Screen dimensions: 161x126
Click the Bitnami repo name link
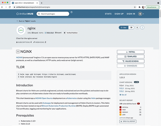[58, 33]
